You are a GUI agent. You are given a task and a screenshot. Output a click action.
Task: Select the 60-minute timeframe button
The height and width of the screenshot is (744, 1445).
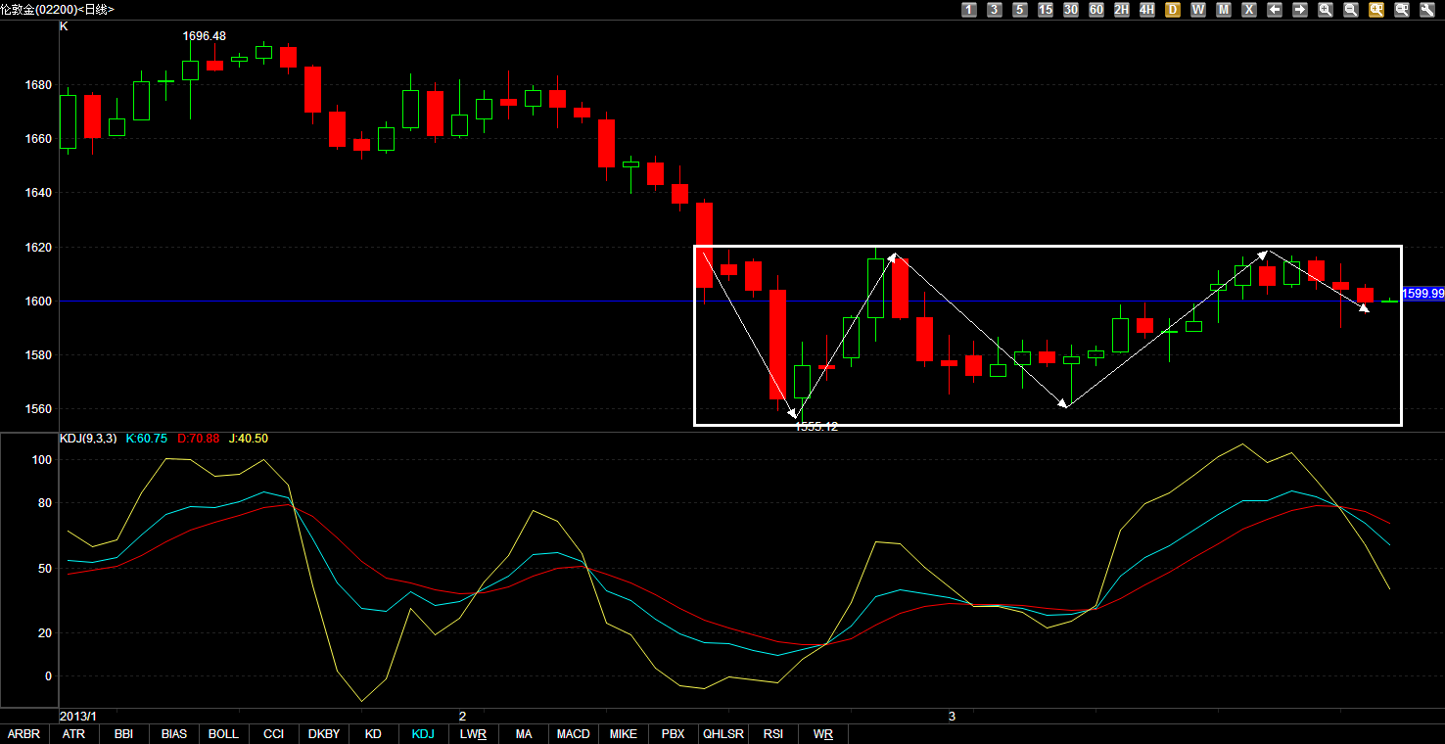(x=1096, y=9)
